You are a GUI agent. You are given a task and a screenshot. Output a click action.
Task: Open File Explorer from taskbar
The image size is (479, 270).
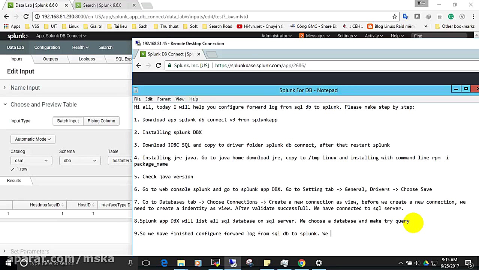(181, 263)
